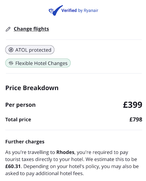The width and height of the screenshot is (146, 181).
Task: Click the ATOL shield icon
Action: (11, 50)
